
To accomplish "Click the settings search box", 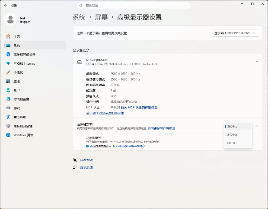I will pos(134,6).
